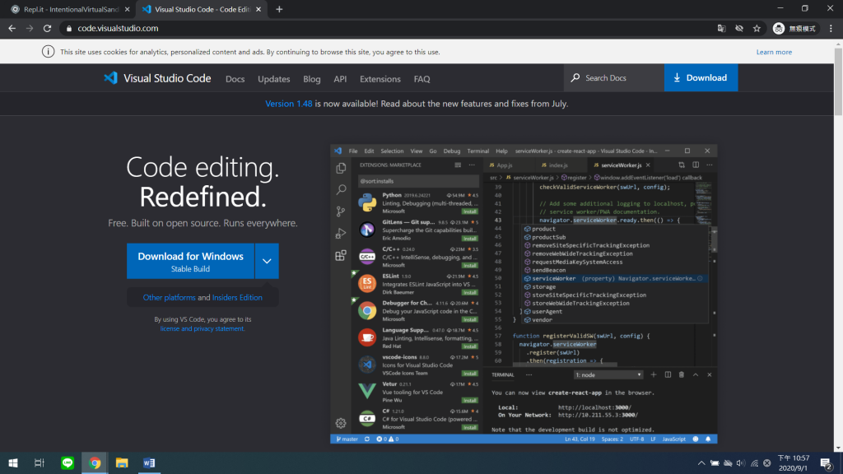The width and height of the screenshot is (843, 474).
Task: Go to the Blog page
Action: [312, 79]
